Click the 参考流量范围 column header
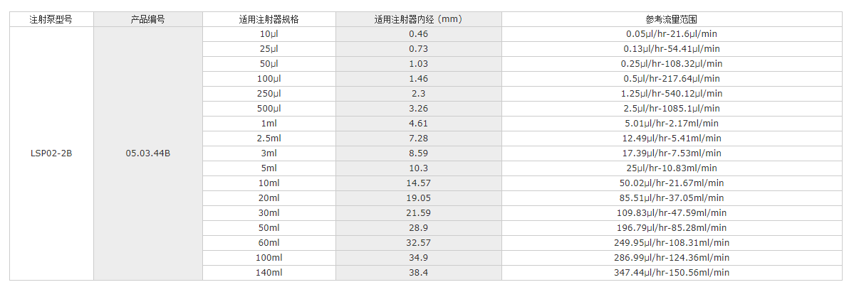The width and height of the screenshot is (854, 292). pyautogui.click(x=673, y=19)
